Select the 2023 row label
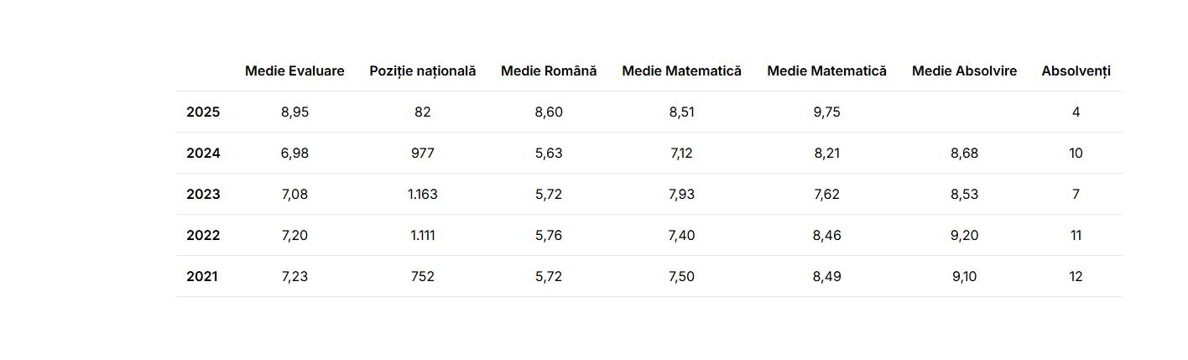The height and width of the screenshot is (360, 1188). 203,195
